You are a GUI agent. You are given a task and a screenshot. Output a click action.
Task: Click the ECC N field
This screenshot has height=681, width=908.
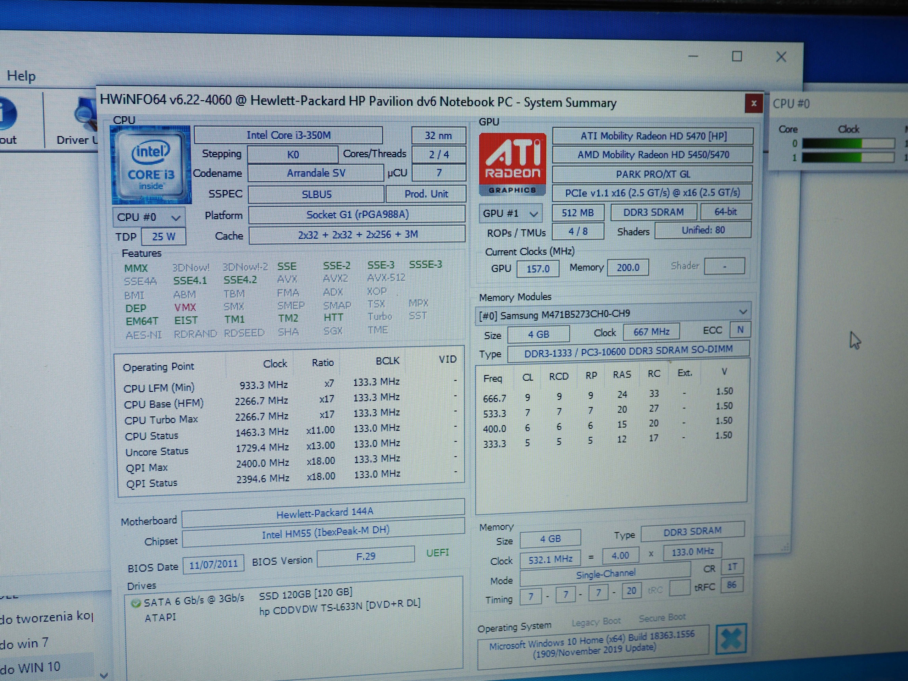740,330
